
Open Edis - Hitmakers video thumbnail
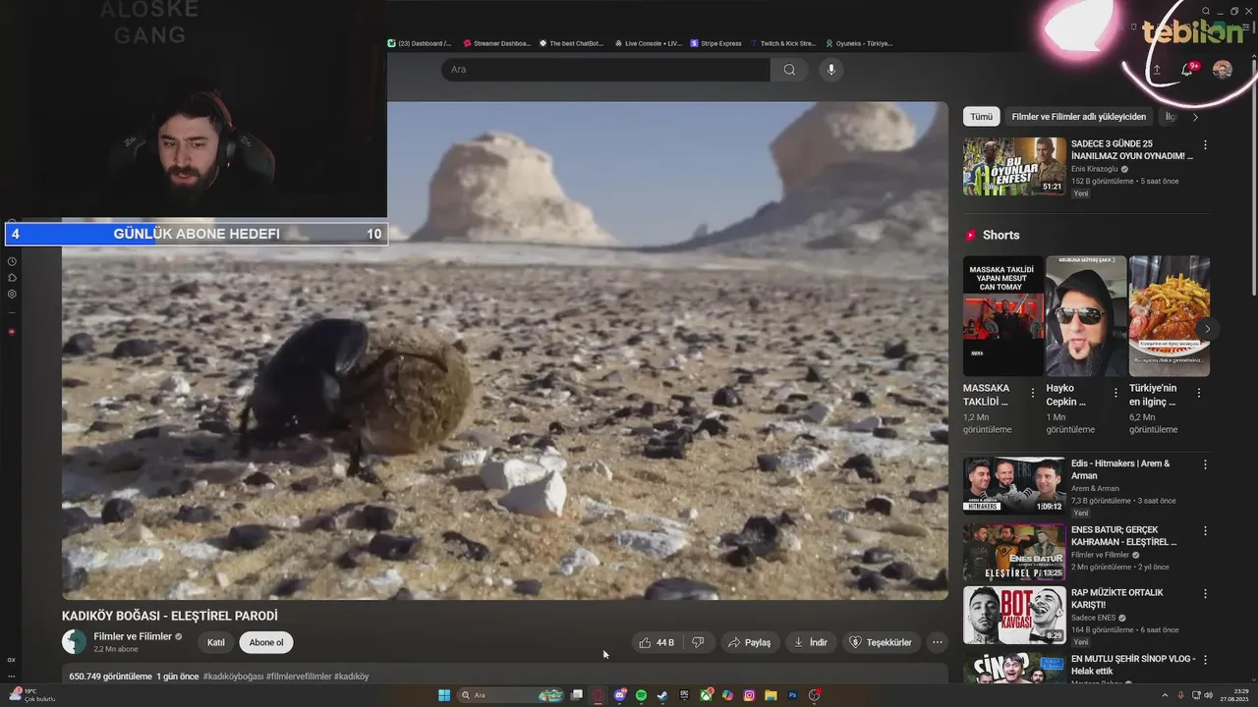point(1014,485)
